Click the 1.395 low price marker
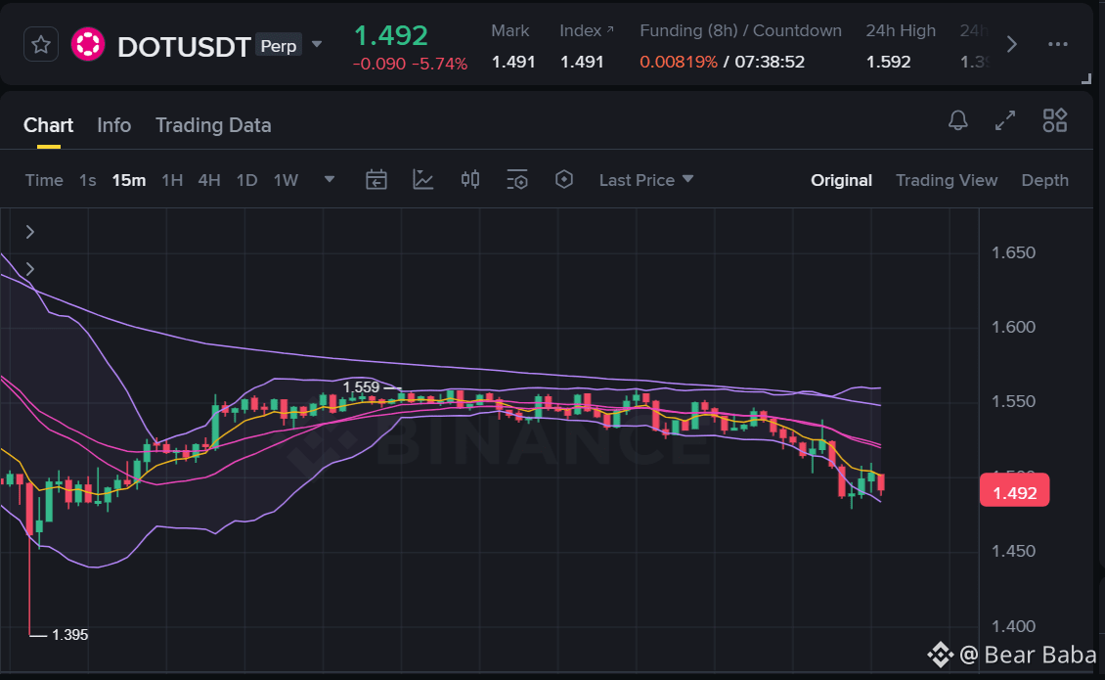1105x680 pixels. [x=69, y=635]
